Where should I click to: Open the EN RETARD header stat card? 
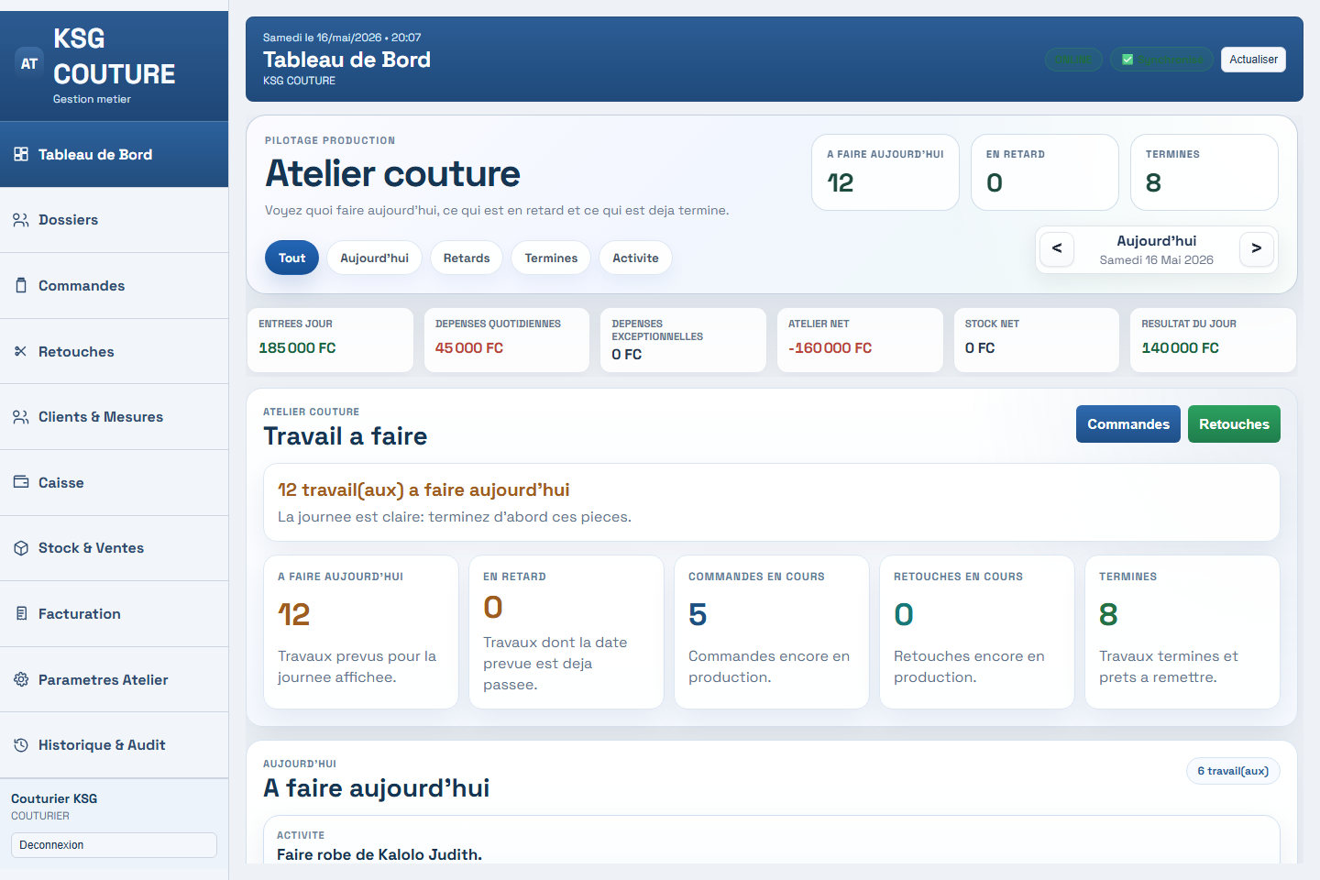1045,172
